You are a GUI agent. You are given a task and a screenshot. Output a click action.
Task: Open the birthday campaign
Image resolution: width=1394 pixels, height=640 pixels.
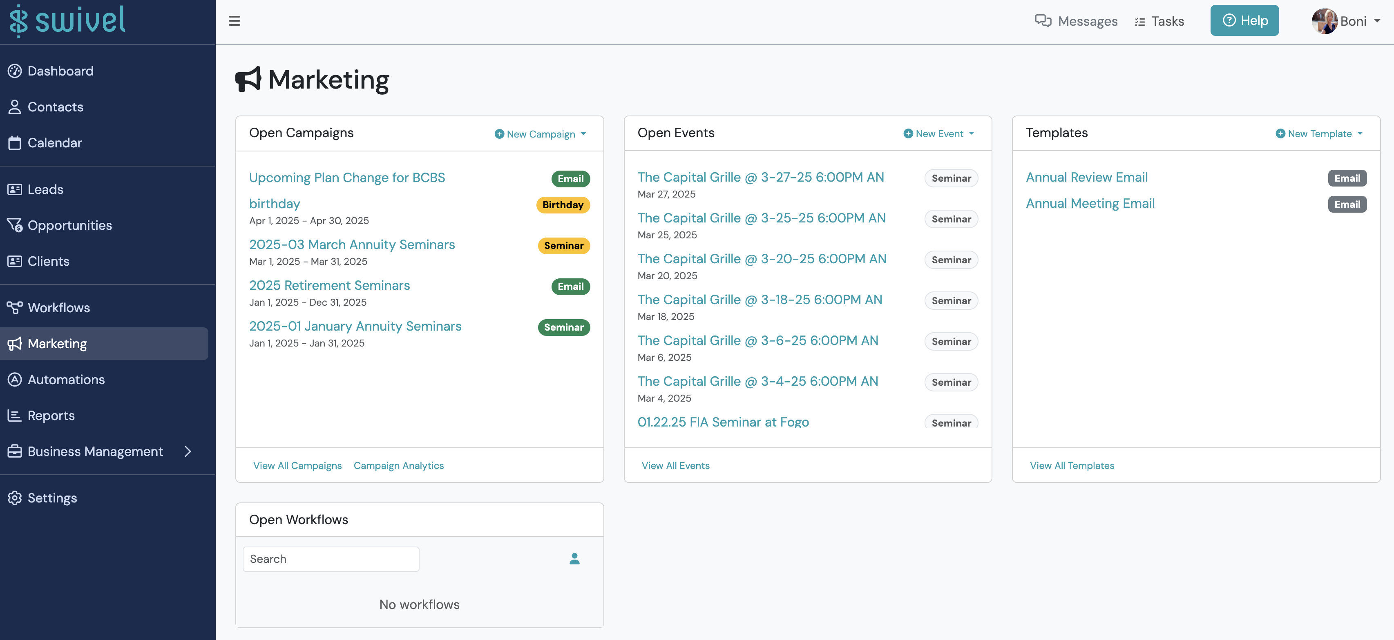pyautogui.click(x=275, y=204)
